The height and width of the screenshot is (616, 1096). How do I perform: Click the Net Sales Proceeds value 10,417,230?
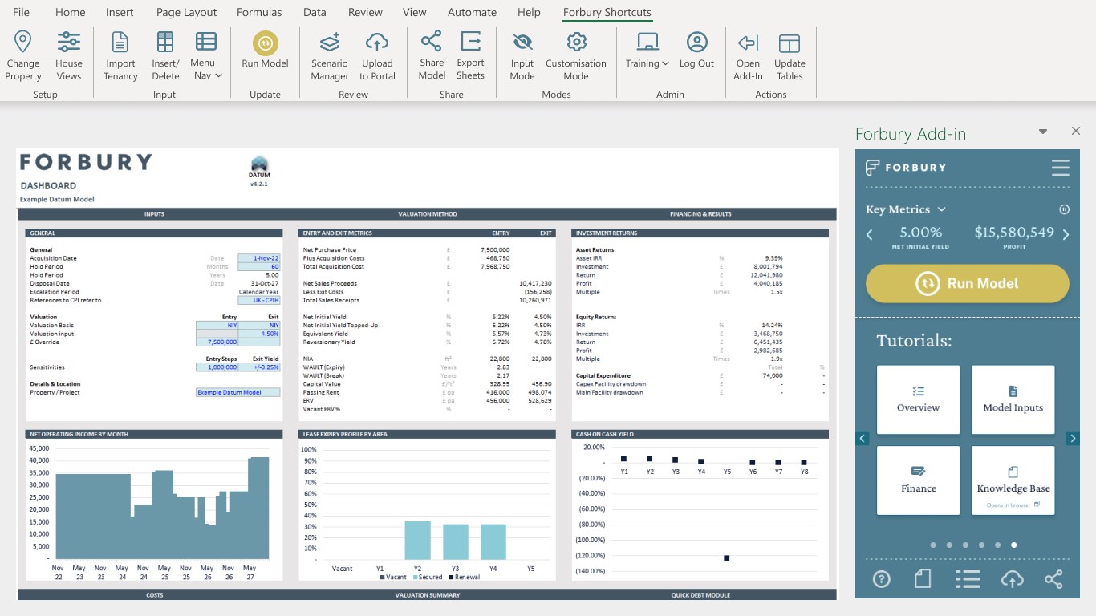coord(535,283)
